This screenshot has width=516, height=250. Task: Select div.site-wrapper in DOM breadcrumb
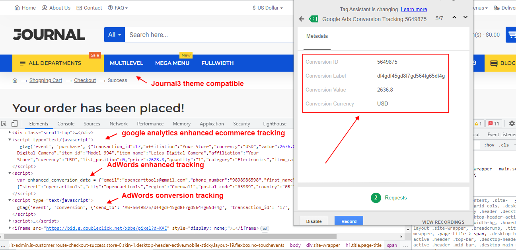[323, 245]
